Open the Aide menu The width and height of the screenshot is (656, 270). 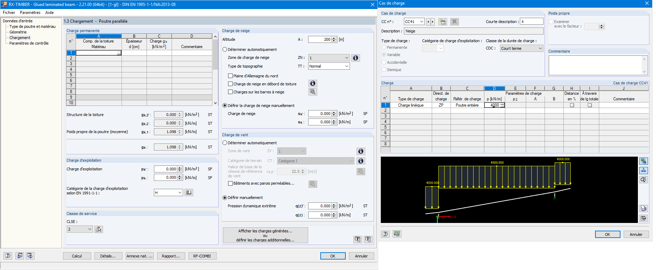coord(49,13)
